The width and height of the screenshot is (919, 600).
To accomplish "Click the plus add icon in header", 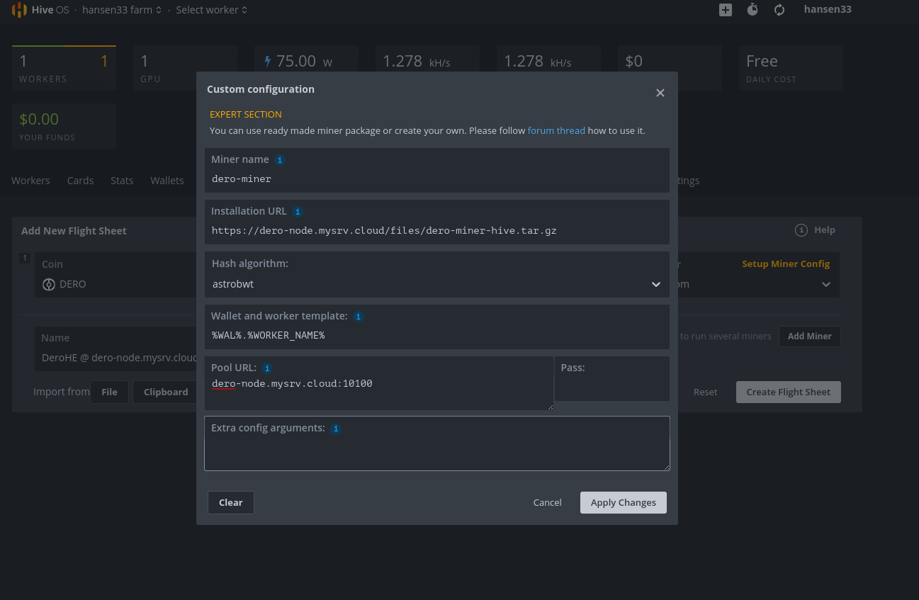I will coord(725,10).
